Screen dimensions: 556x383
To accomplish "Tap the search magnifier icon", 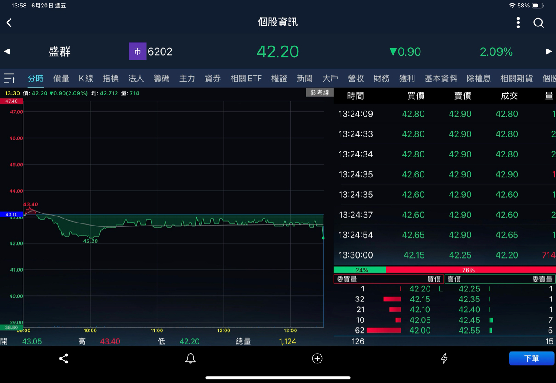I will point(539,23).
